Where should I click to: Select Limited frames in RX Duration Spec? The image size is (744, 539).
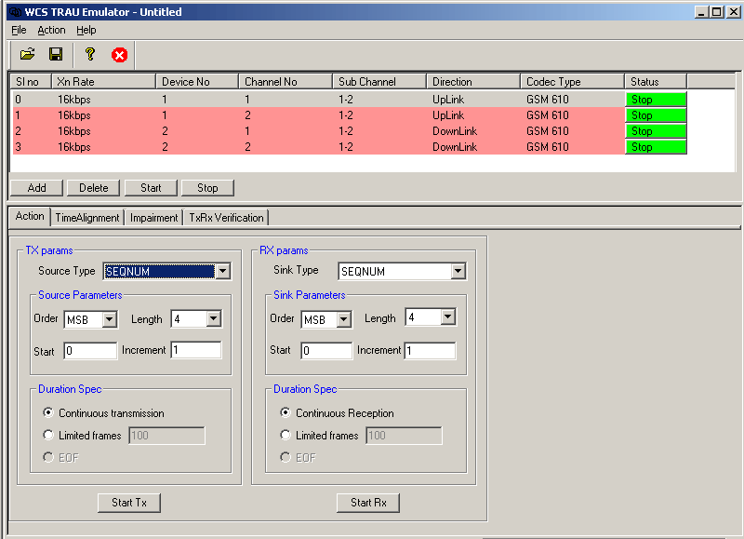point(285,435)
